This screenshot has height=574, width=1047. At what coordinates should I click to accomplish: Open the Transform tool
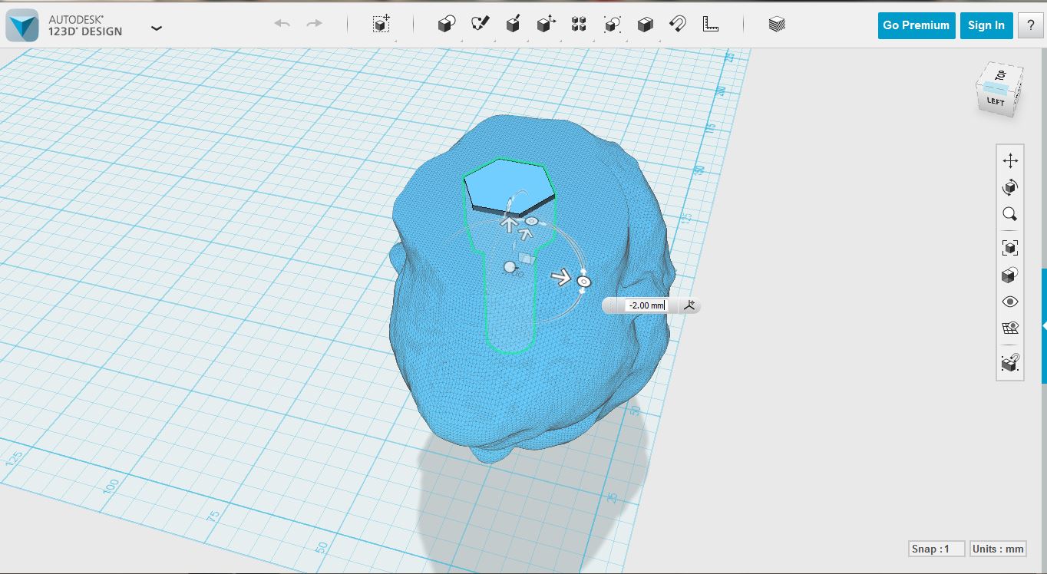[x=381, y=25]
